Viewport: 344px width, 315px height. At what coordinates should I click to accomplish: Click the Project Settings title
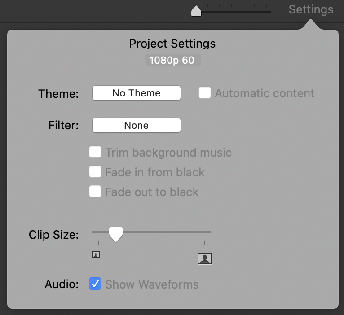pyautogui.click(x=172, y=44)
